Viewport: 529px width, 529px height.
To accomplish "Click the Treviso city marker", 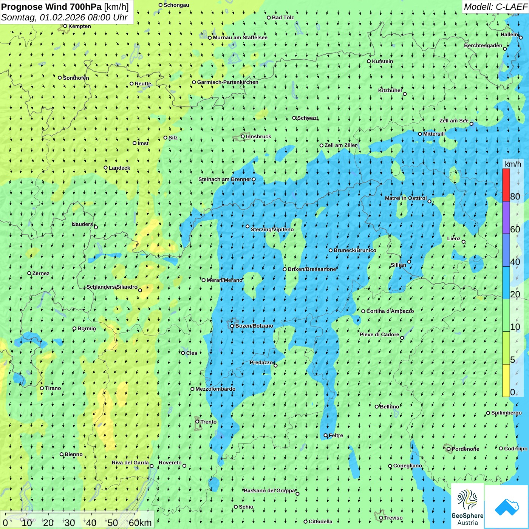I will [x=381, y=518].
